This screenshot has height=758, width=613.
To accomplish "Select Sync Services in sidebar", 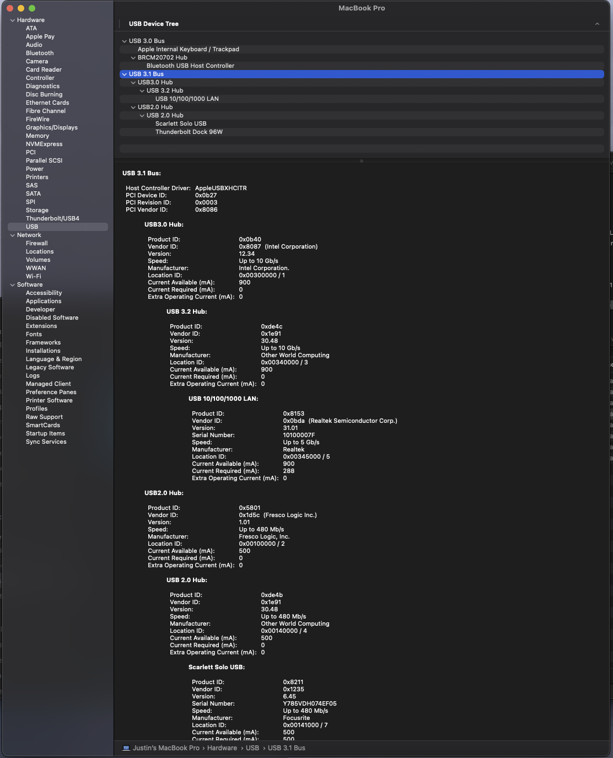I will (x=46, y=442).
